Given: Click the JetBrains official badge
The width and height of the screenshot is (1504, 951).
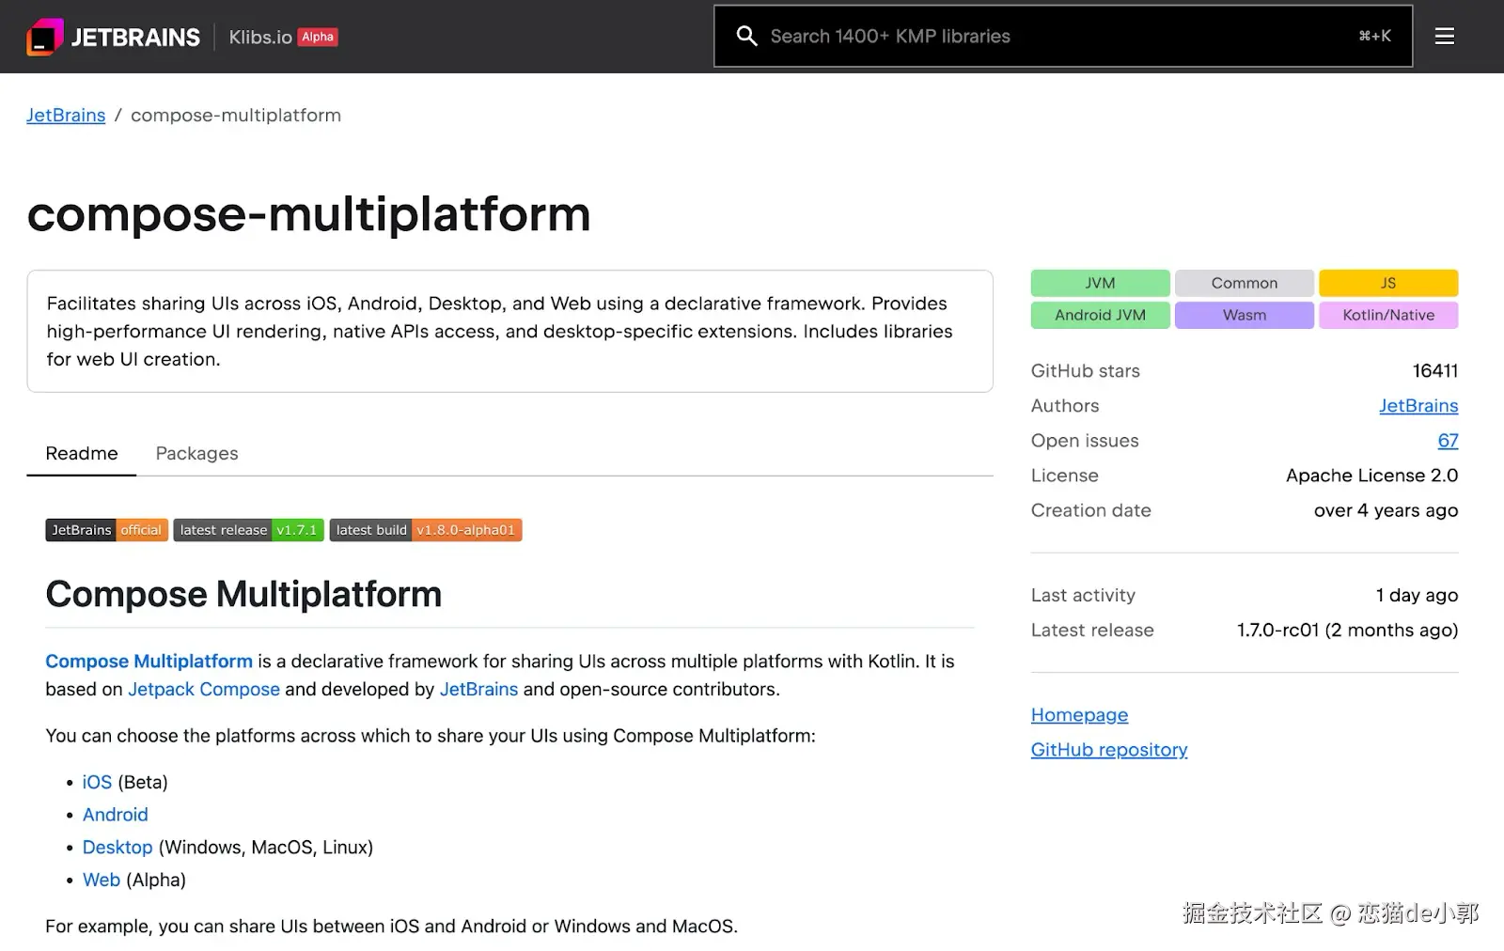Looking at the screenshot, I should (x=106, y=530).
